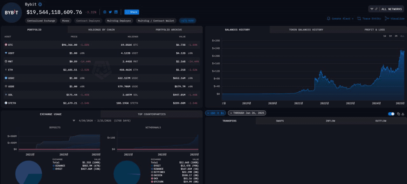Image resolution: width=407 pixels, height=184 pixels.
Task: Open Bybit's website globe icon
Action: tap(105, 12)
